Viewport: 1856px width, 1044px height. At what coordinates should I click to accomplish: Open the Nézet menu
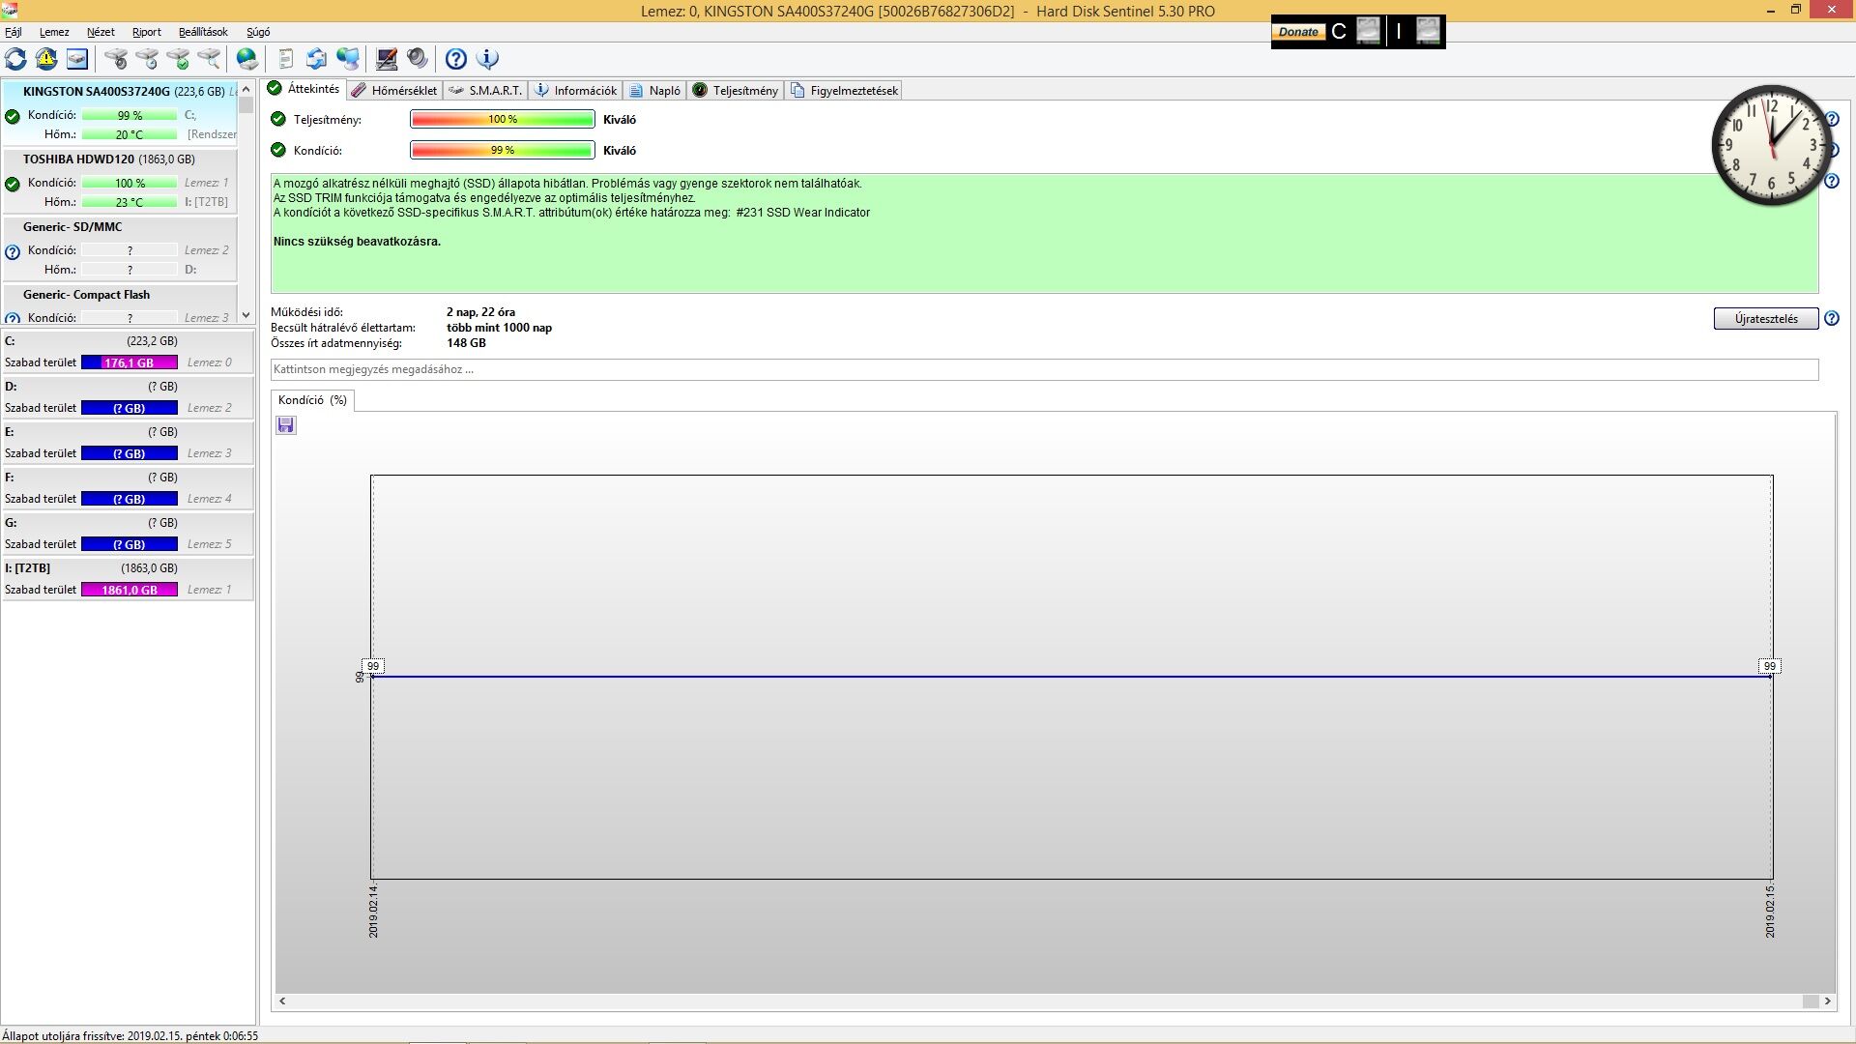click(101, 32)
